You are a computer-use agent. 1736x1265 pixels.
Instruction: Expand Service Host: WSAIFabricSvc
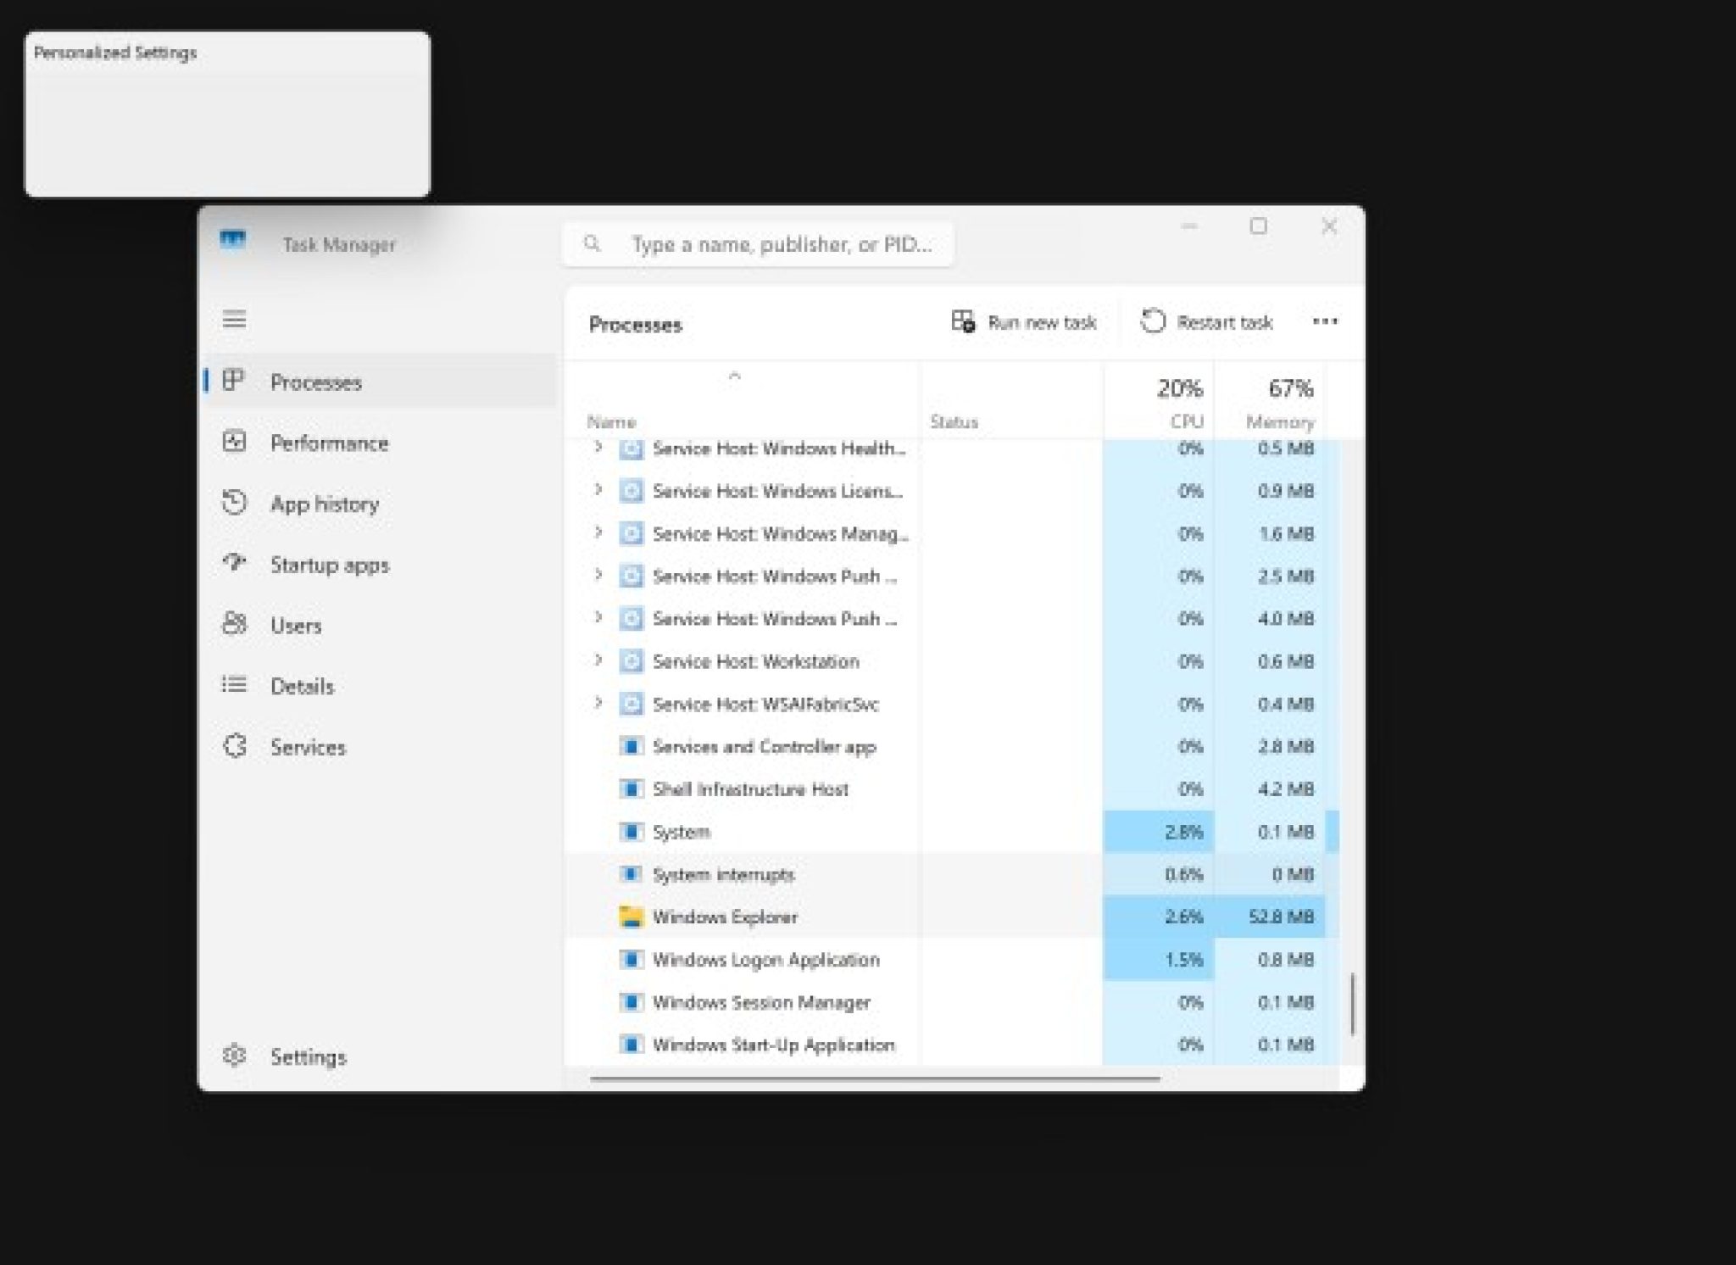point(598,704)
